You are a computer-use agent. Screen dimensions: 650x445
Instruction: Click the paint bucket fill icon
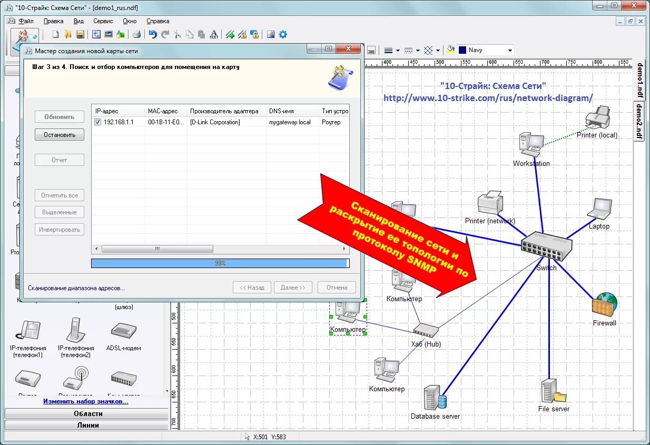click(450, 50)
